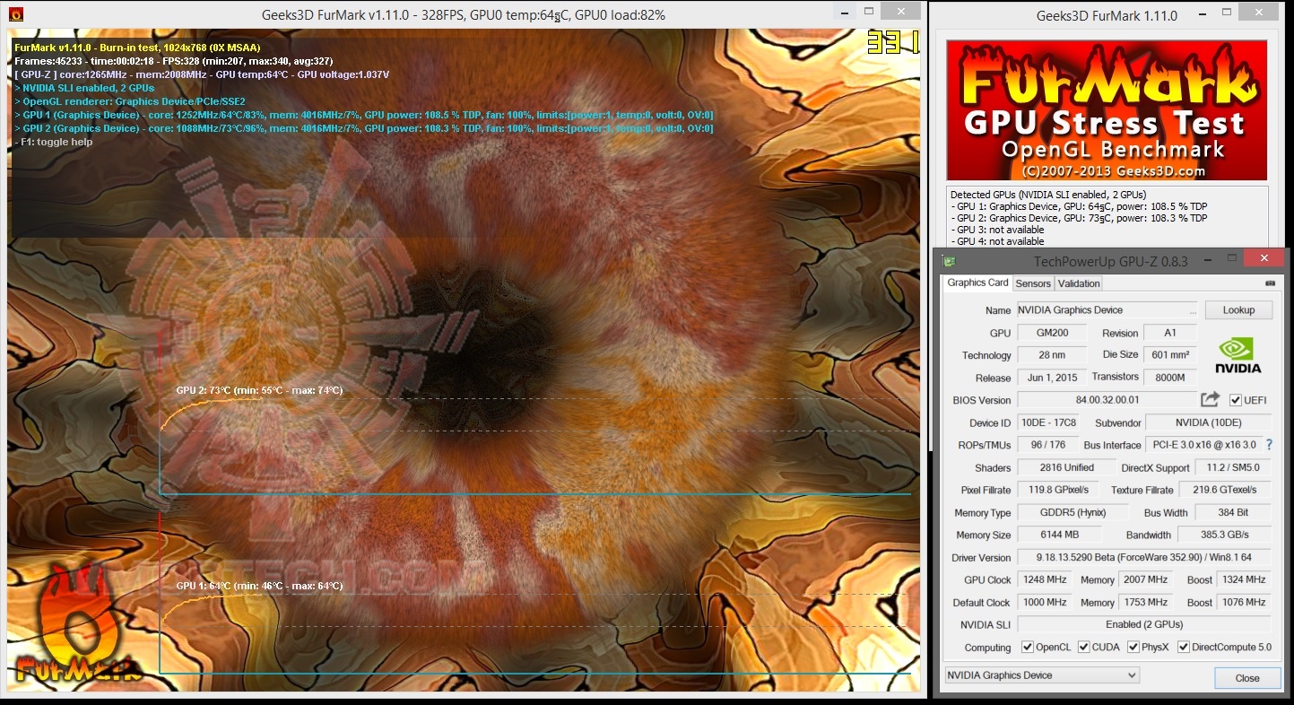This screenshot has height=705, width=1294.
Task: Click the Revision value A1
Action: point(1170,333)
